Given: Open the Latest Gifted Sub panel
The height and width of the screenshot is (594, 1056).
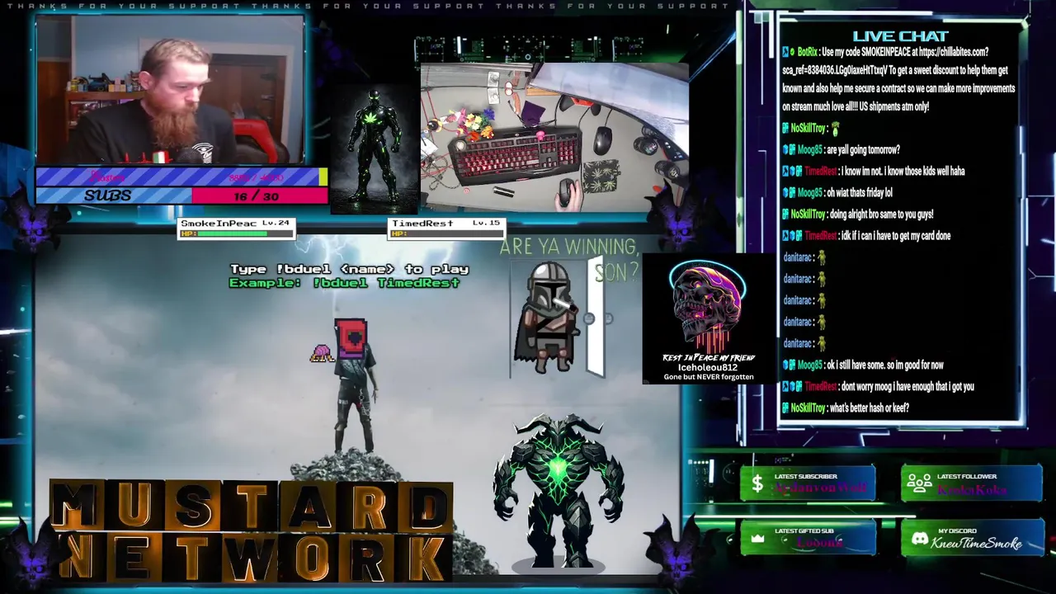Looking at the screenshot, I should pyautogui.click(x=808, y=538).
